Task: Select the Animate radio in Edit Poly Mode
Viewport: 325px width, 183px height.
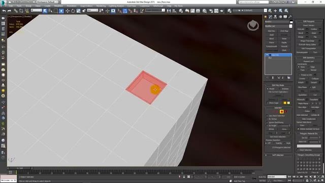Action: point(280,89)
